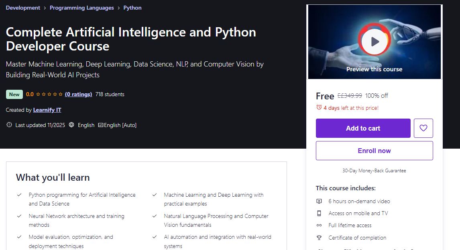The width and height of the screenshot is (460, 250).
Task: Visit the Learnify IT instructor page
Action: (47, 110)
